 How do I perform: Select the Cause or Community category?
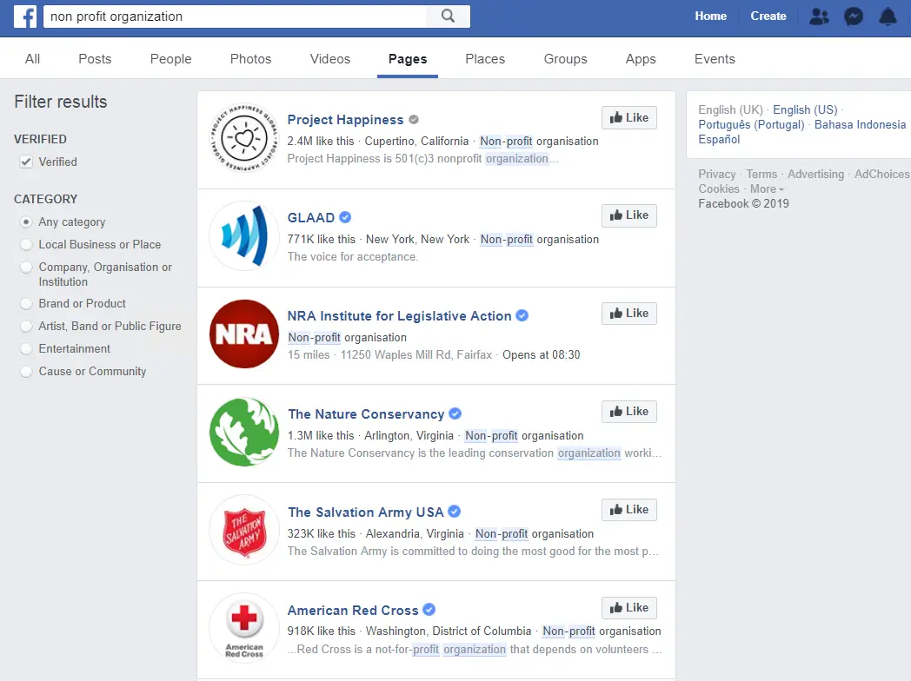click(x=26, y=372)
